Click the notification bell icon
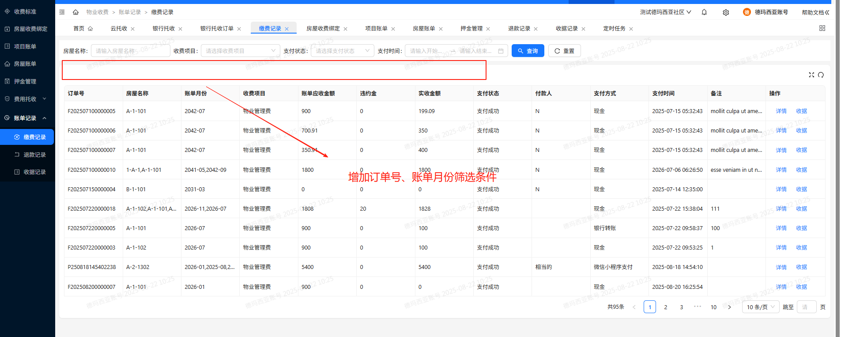Viewport: 841px width, 337px height. [x=704, y=12]
